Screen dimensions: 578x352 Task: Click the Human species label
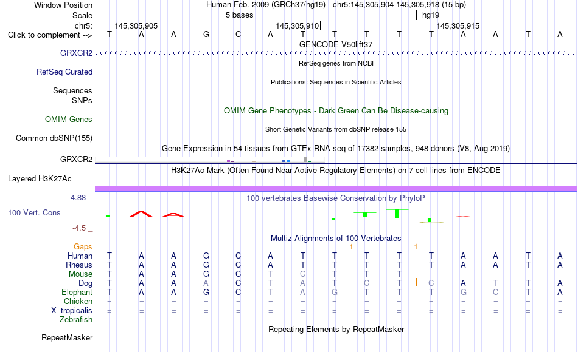coord(80,256)
